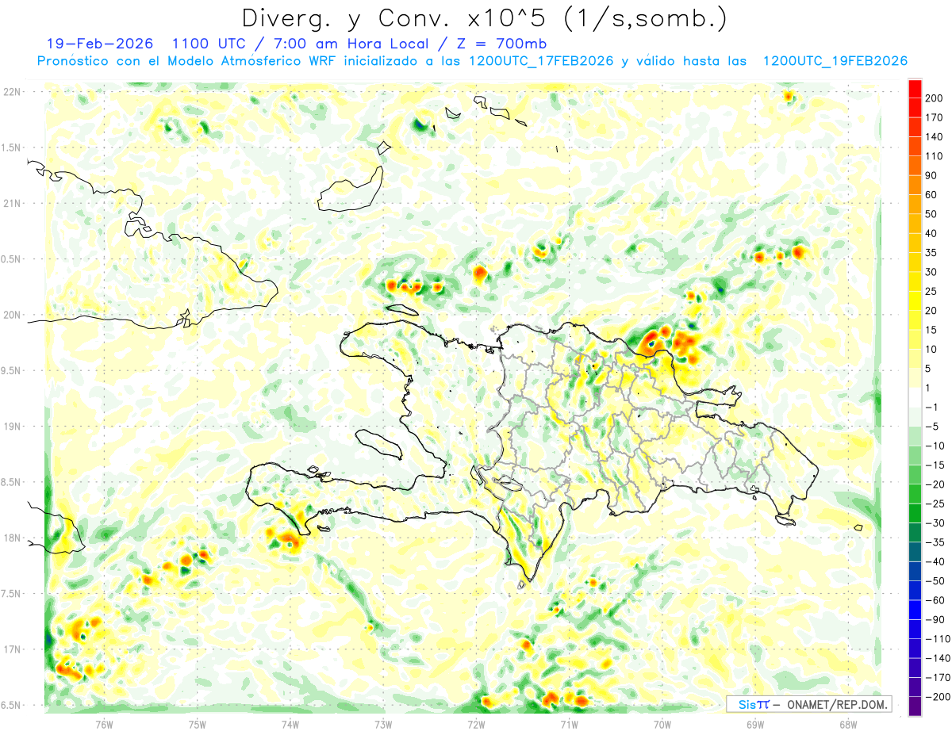The image size is (952, 735).
Task: Click the -1 color scale label
Action: 933,407
